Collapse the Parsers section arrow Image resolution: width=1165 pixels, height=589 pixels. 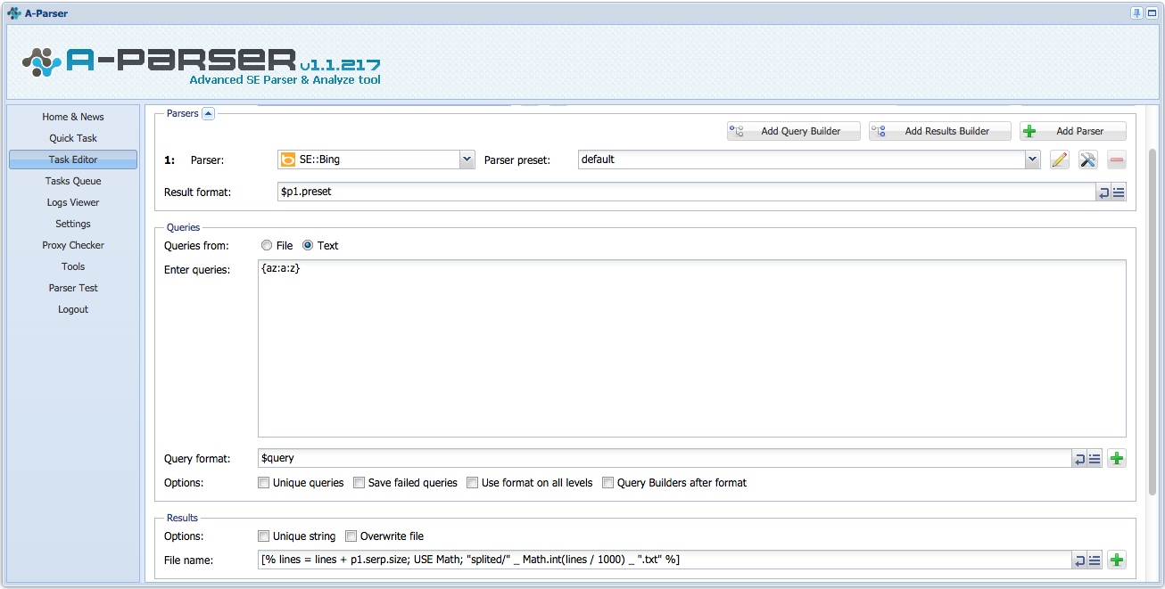click(x=208, y=113)
